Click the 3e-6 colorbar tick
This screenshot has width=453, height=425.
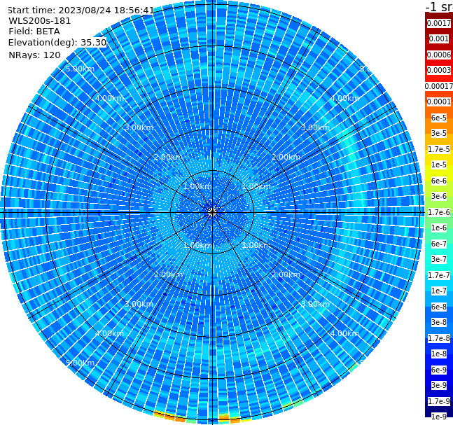[x=439, y=196]
